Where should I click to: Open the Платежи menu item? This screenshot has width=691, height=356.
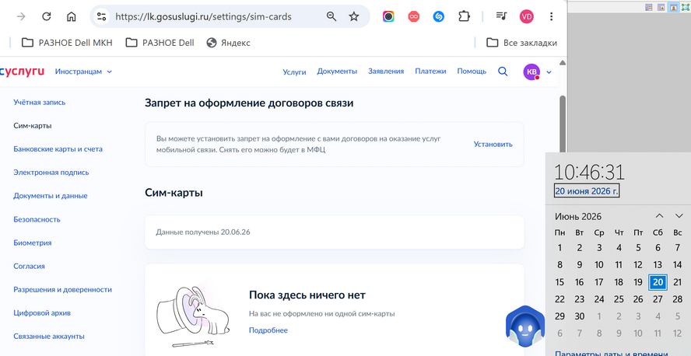point(430,72)
